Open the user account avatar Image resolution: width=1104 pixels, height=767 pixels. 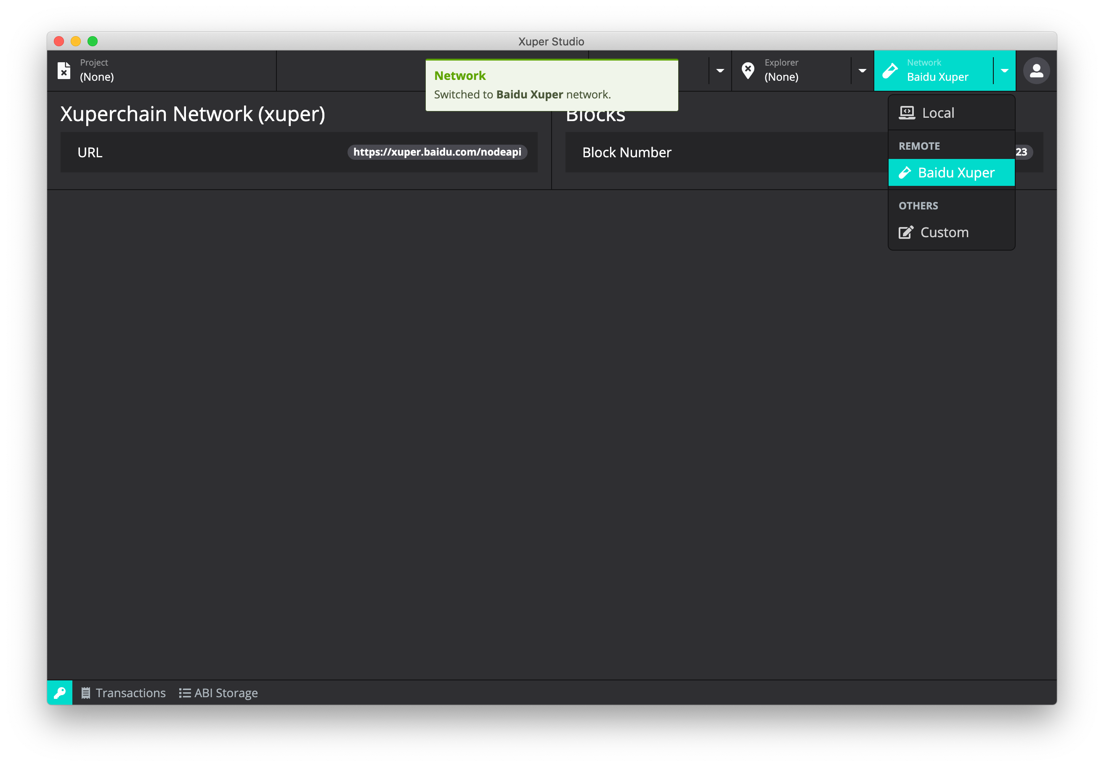click(1036, 71)
